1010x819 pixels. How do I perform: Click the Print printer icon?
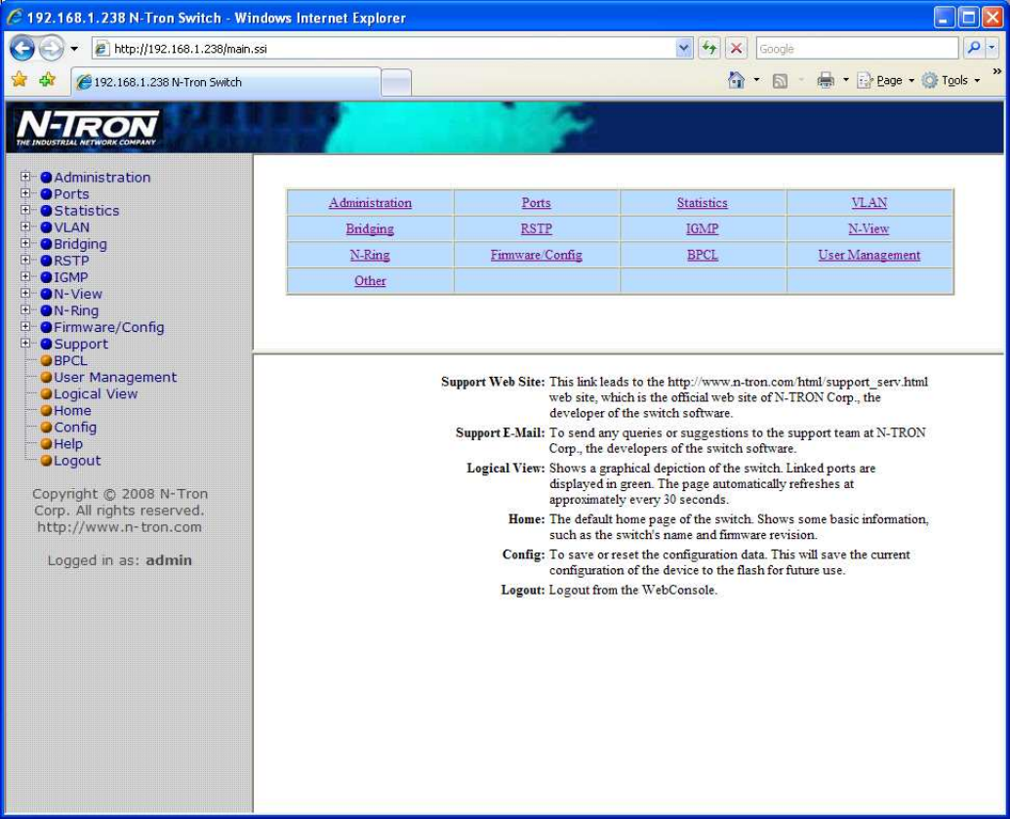pos(826,80)
